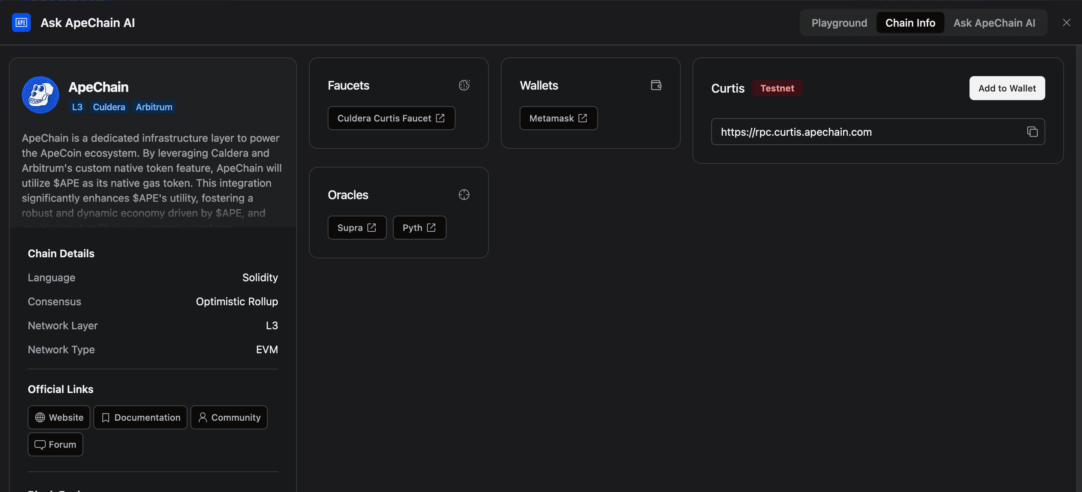Open the Pyth oracle link
Screen dimensions: 1082x492
pos(419,228)
